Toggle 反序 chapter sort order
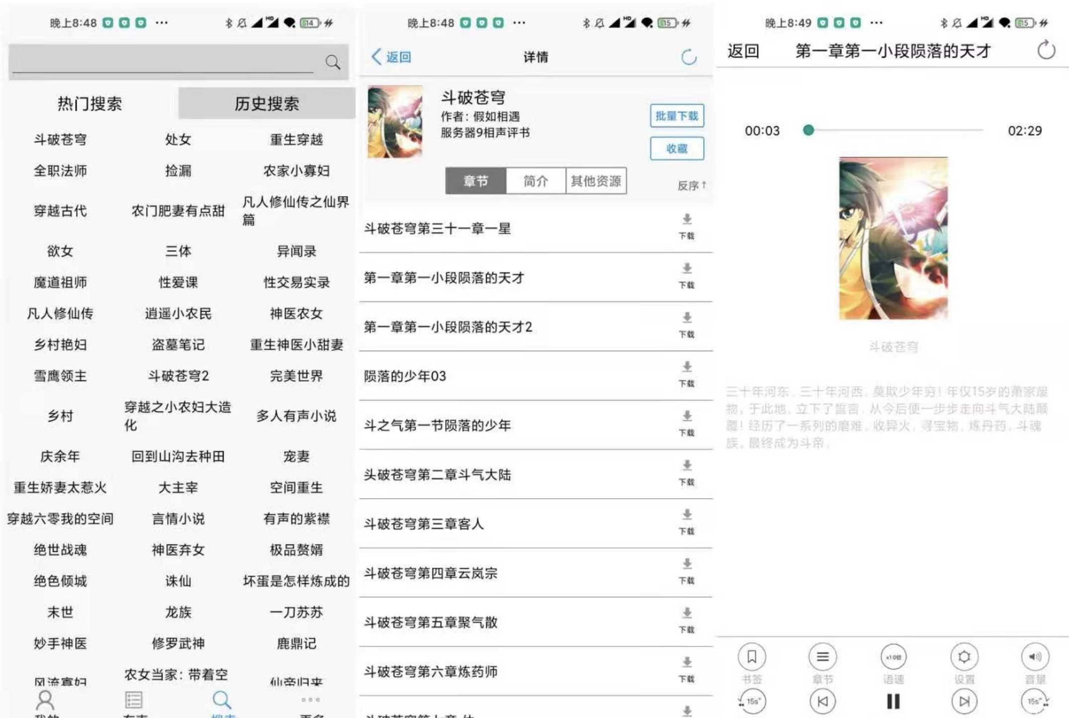The image size is (1069, 718). click(x=692, y=185)
